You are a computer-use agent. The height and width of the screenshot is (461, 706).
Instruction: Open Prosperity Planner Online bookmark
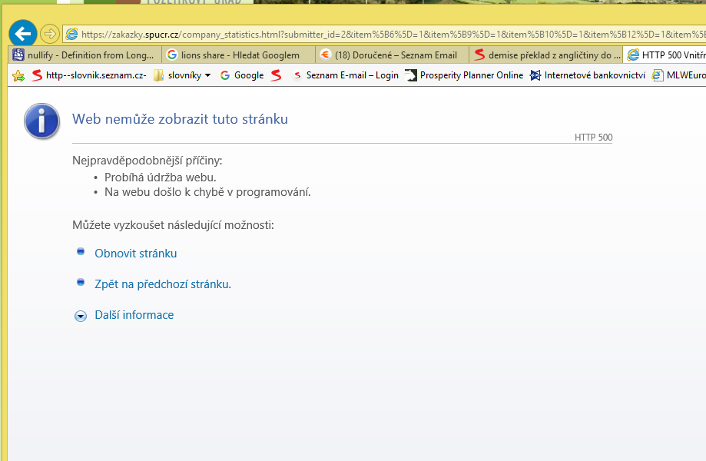[x=465, y=75]
